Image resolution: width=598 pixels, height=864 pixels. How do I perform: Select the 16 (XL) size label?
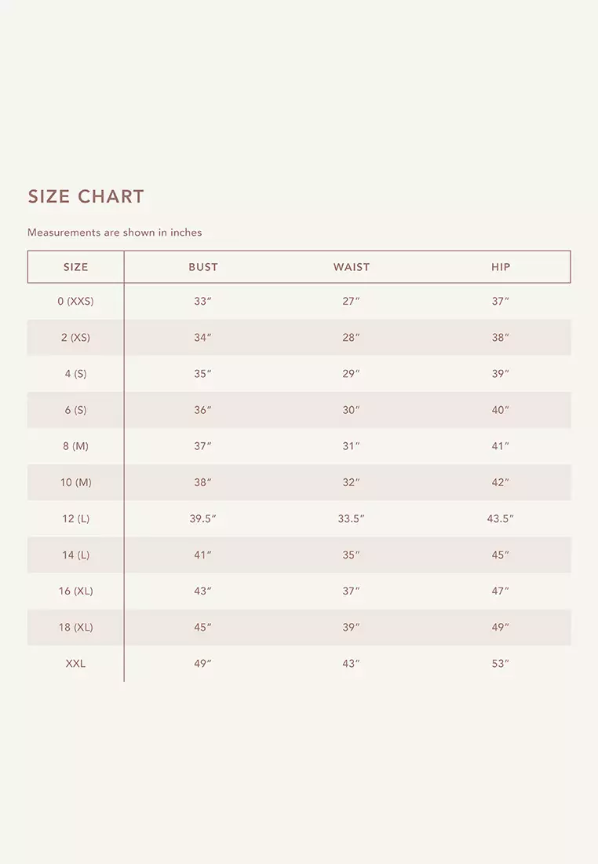click(76, 591)
